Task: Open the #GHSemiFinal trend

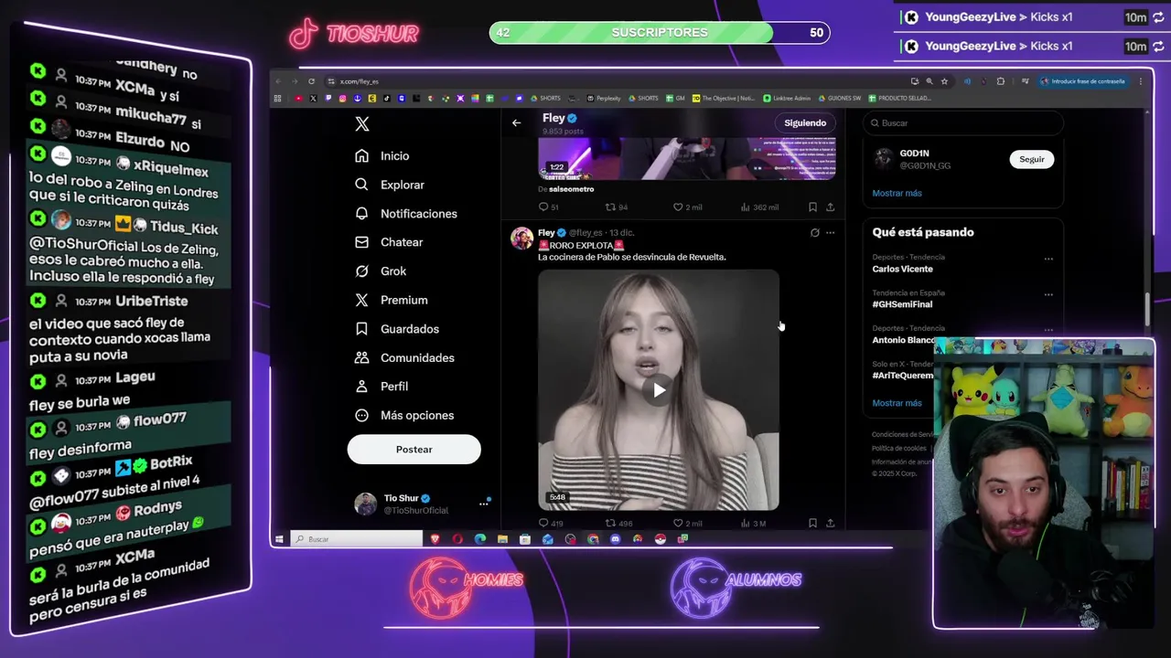Action: [902, 304]
